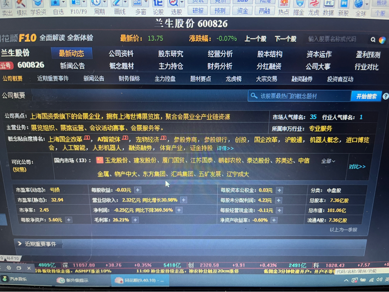The image size is (389, 292).
Task: Expand plus button next to 每股资本公积金
Action: tap(279, 190)
